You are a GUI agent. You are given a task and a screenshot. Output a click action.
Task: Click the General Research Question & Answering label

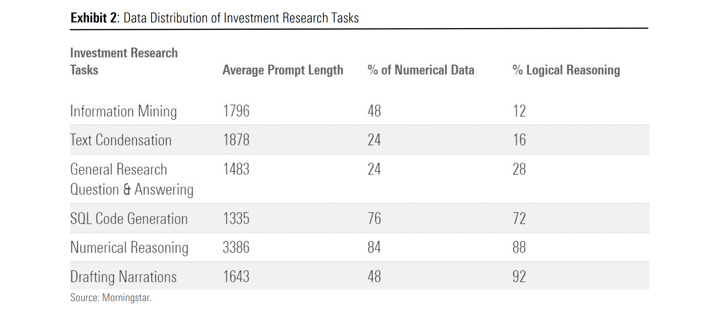132,179
